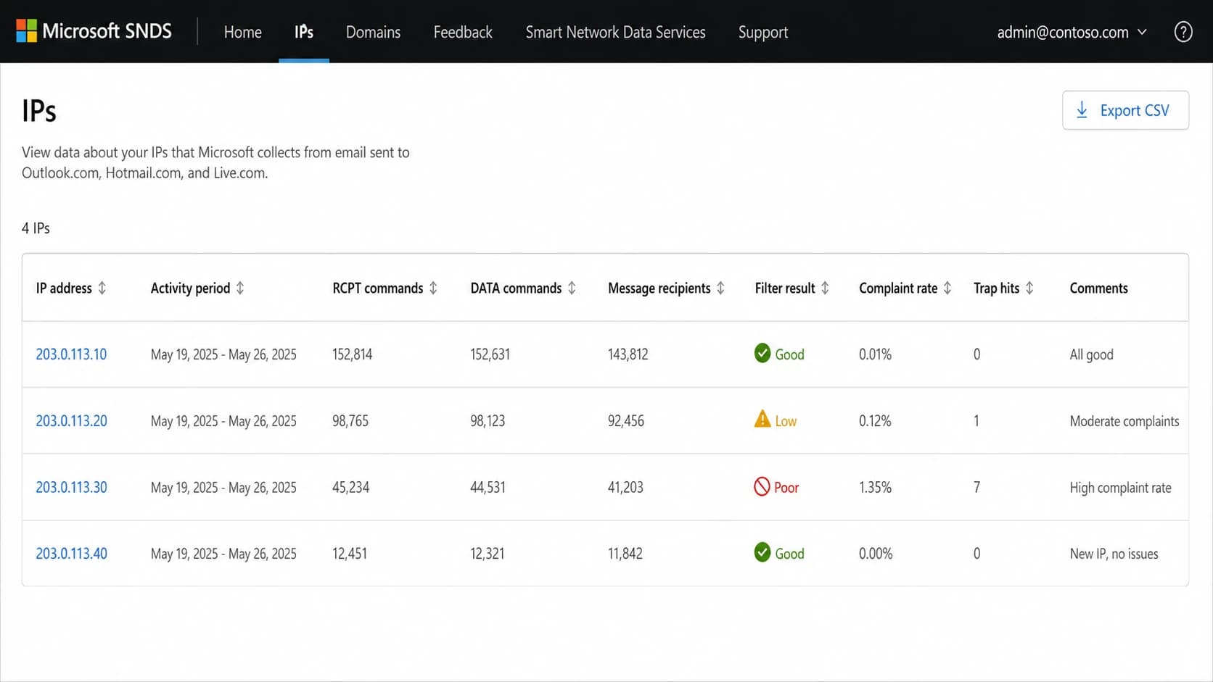Click the Poor filter result label
Screen dimensions: 1213x682
coord(786,488)
